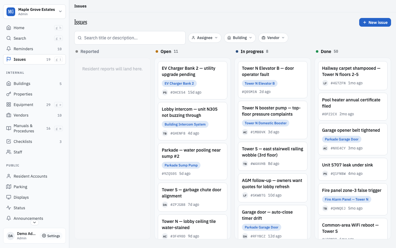The width and height of the screenshot is (396, 248).
Task: Open the Vendor filter dropdown
Action: click(x=273, y=38)
